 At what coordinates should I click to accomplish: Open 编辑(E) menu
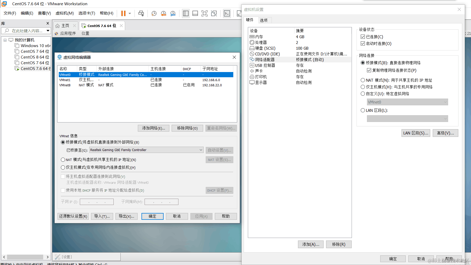point(27,13)
